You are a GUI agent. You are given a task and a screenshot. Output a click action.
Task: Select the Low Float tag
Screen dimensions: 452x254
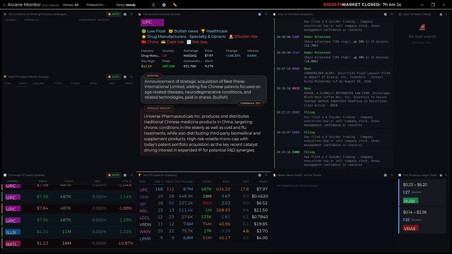coord(153,31)
